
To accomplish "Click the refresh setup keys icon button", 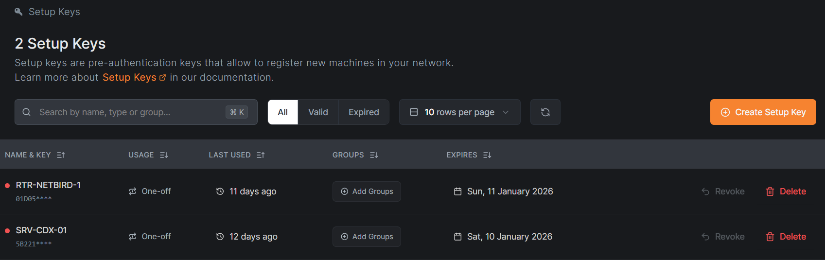I will coord(545,112).
